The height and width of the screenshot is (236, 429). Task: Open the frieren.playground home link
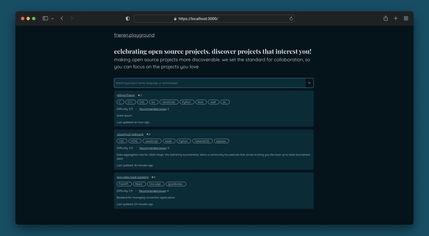pos(134,35)
